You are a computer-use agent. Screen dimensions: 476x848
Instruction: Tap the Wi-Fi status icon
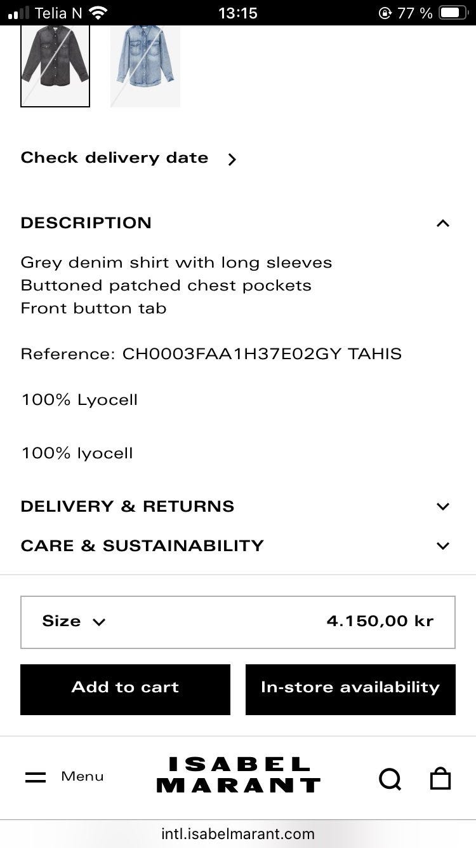pyautogui.click(x=98, y=13)
